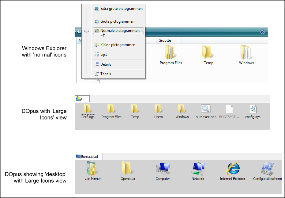Click the blue help question mark icon
285x198 pixels.
(262, 32)
